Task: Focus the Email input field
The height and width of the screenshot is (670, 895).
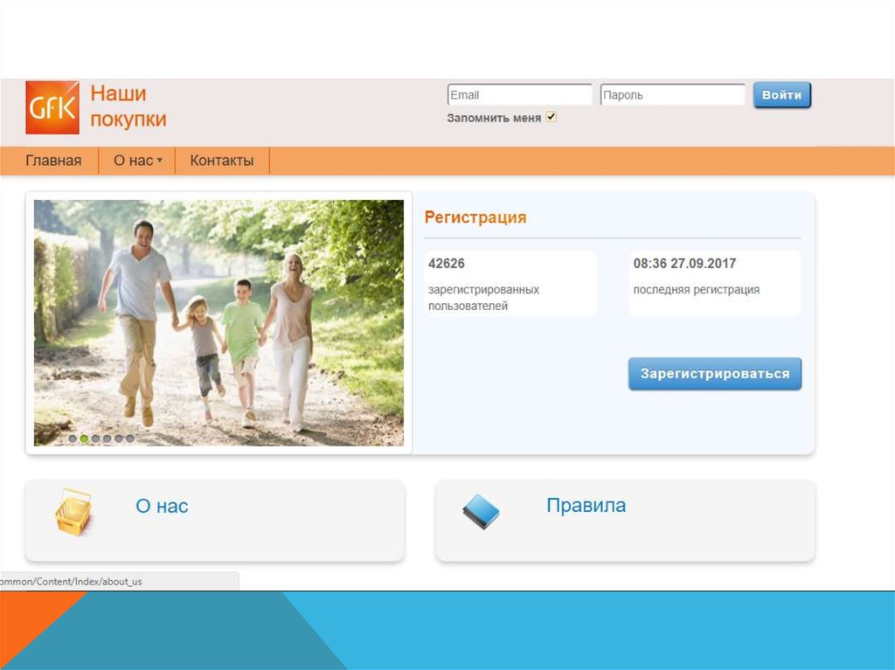Action: pos(519,94)
